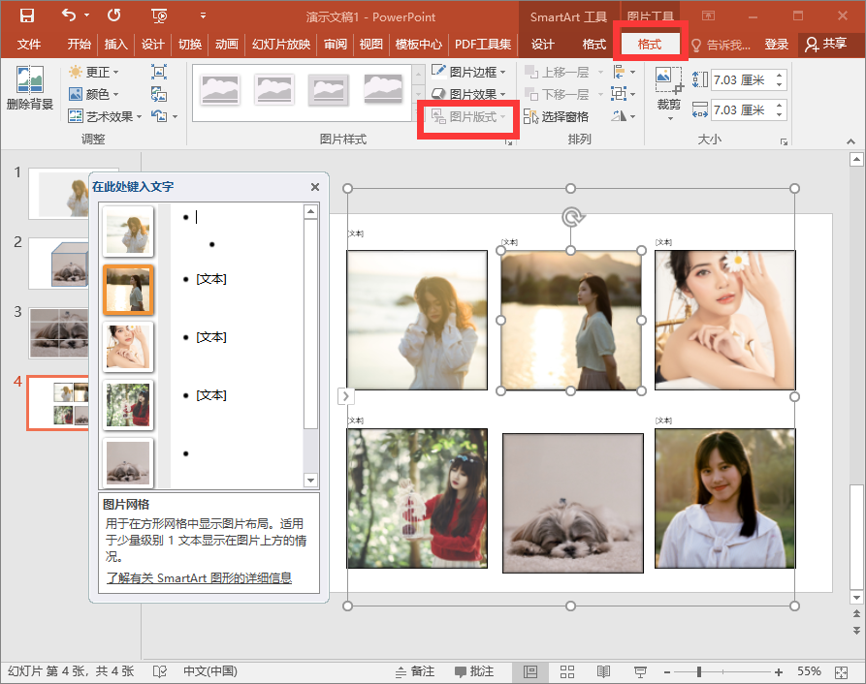Select the dog picture in the slide grid

(573, 503)
